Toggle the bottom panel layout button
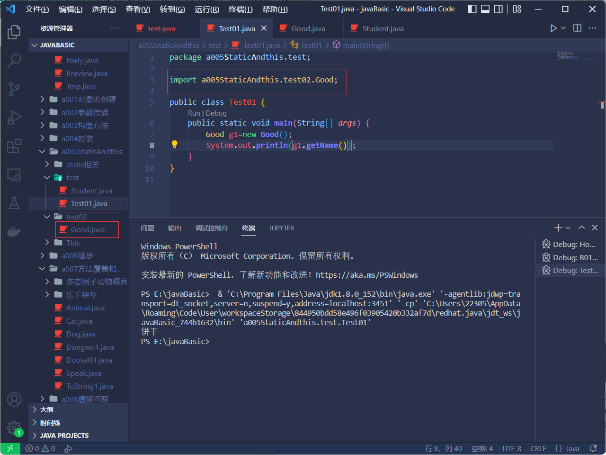606x455 pixels. [485, 9]
